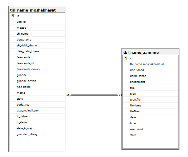
Task: Click the date column in tbl_name_zamime
Action: click(x=150, y=117)
